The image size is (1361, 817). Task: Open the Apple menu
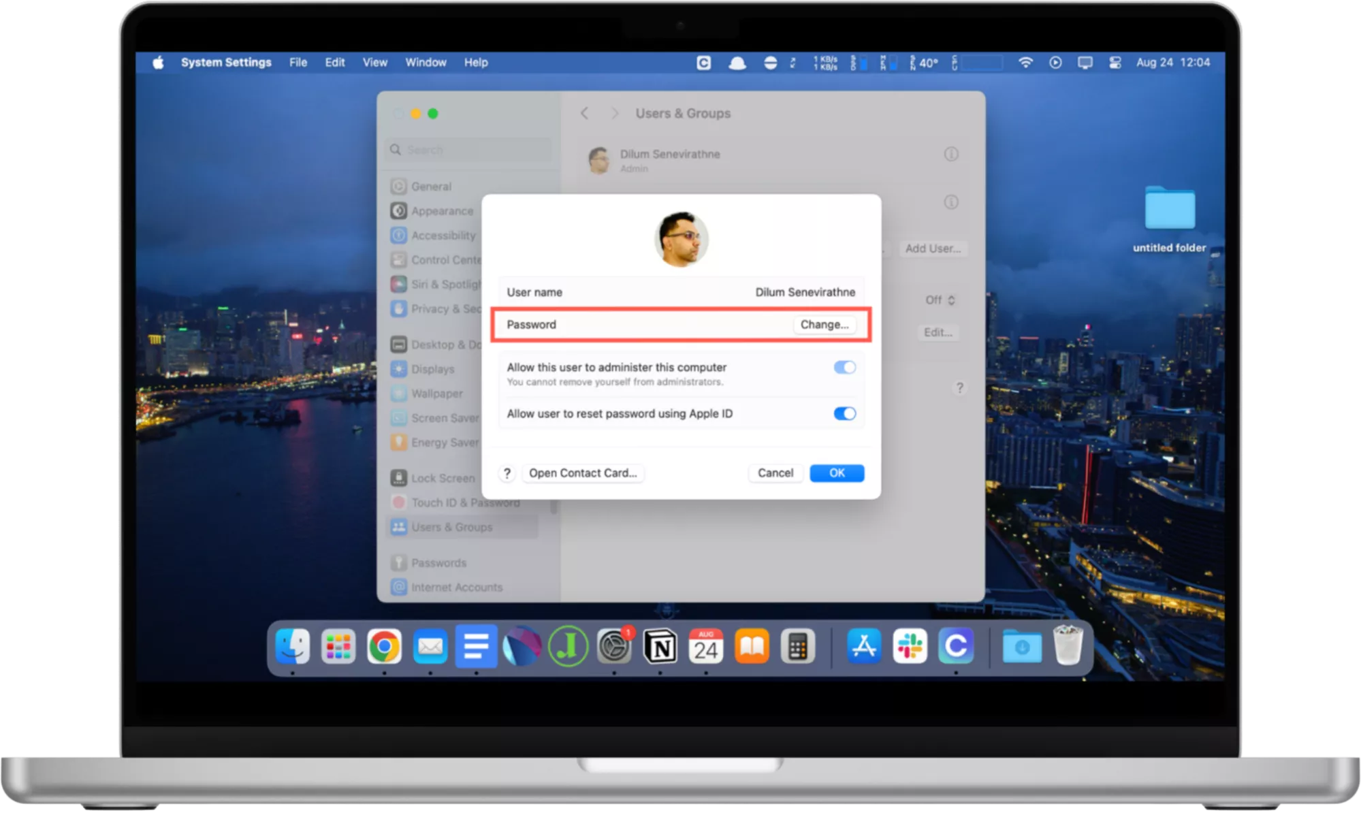point(159,63)
